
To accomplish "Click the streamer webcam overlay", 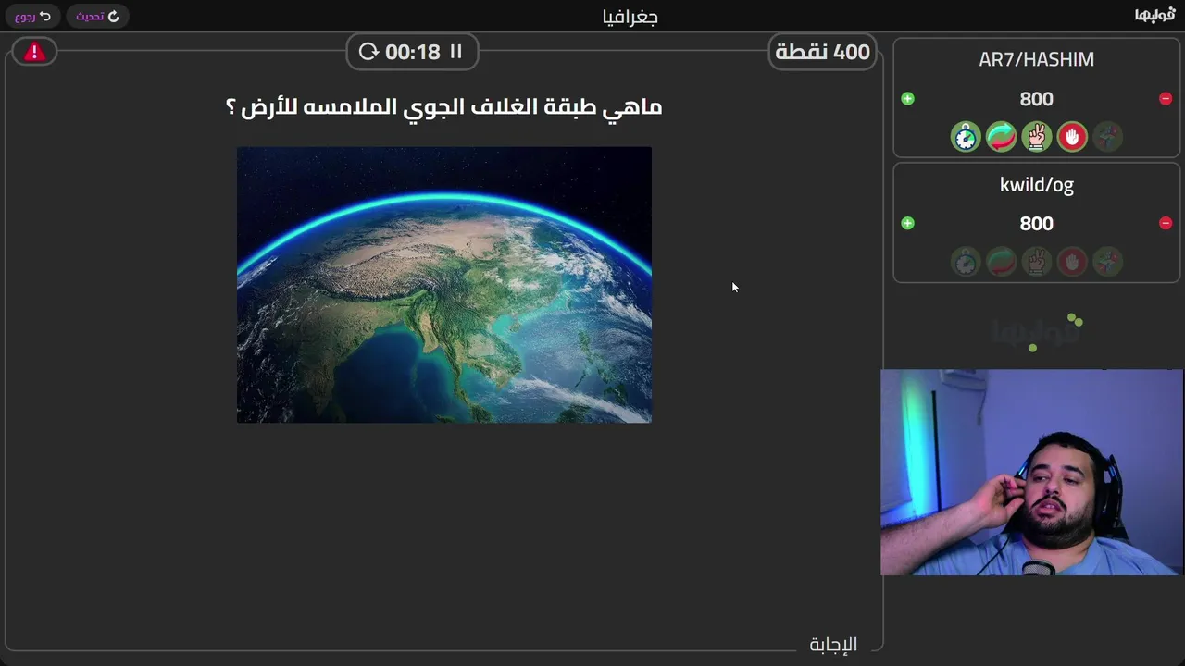I will 1031,473.
